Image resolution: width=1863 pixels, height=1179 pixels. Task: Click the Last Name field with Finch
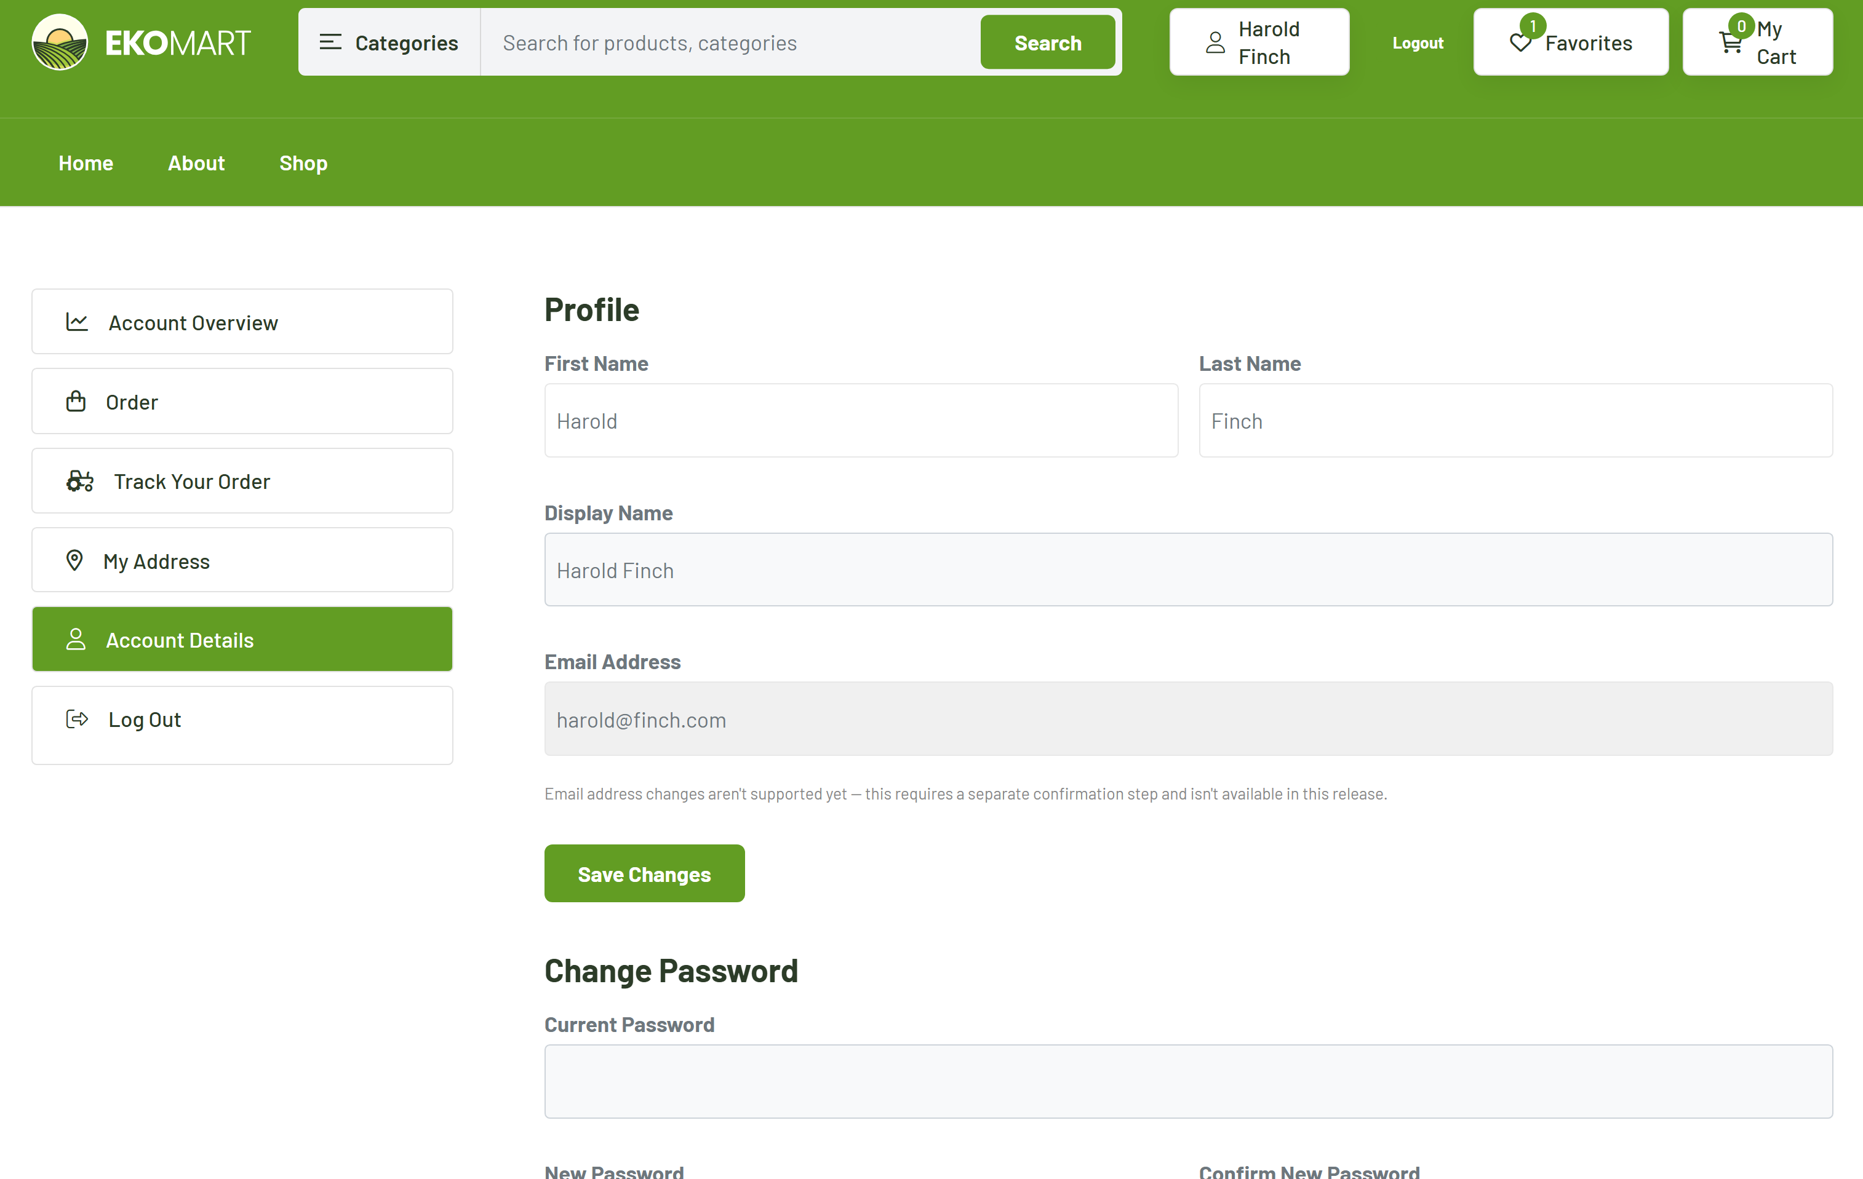coord(1515,421)
